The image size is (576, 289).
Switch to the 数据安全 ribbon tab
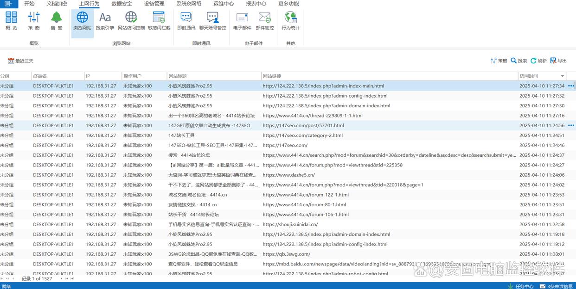[x=122, y=4]
